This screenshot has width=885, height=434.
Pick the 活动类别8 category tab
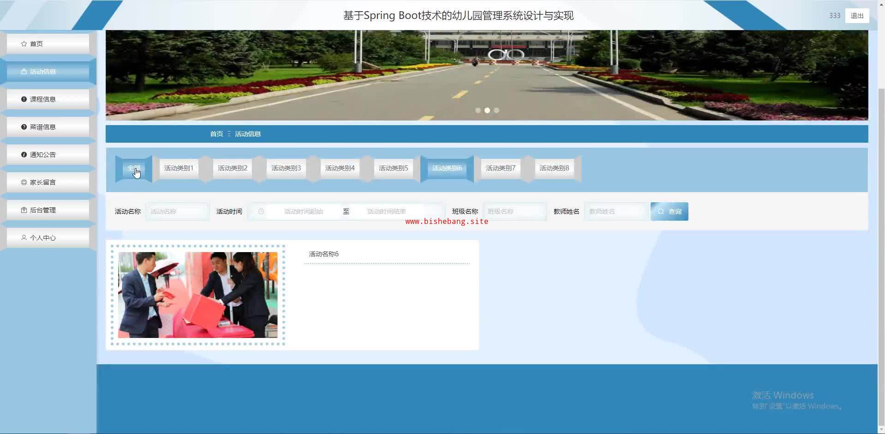tap(554, 168)
